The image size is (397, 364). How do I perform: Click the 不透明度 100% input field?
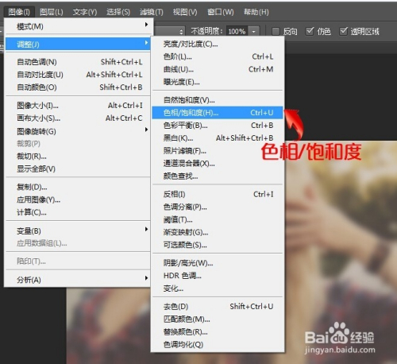pos(237,32)
